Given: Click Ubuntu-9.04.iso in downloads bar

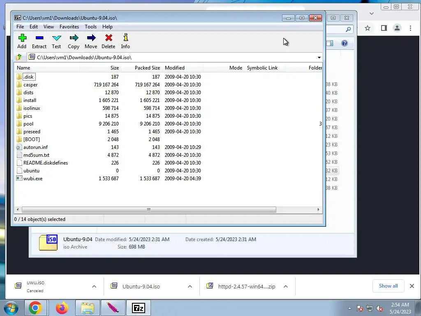Looking at the screenshot, I should (x=141, y=286).
